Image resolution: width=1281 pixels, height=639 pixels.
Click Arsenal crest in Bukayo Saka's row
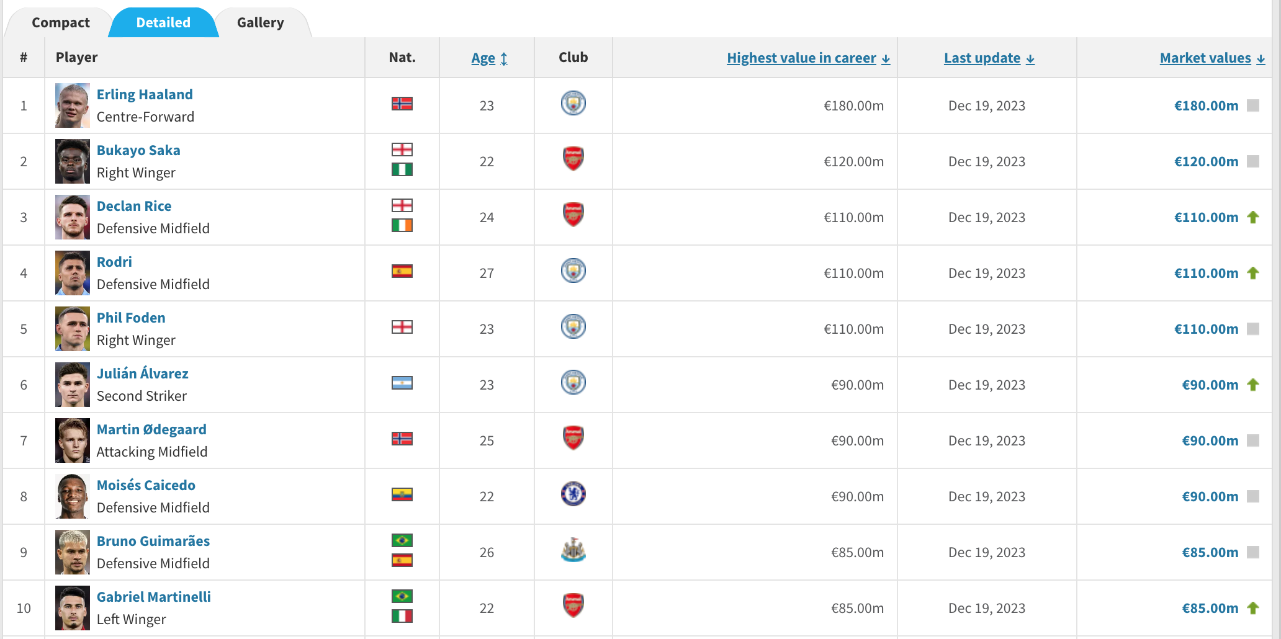pyautogui.click(x=573, y=159)
